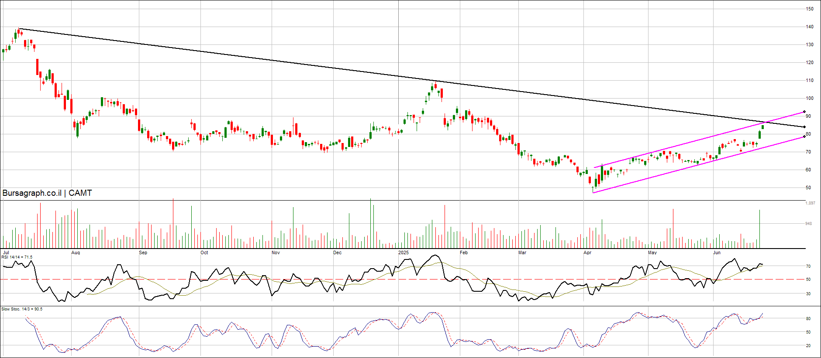Select the 100 price level on the price axis
This screenshot has width=821, height=358.
pyautogui.click(x=809, y=98)
